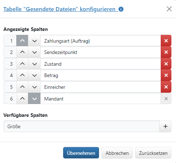This screenshot has height=163, width=176.
Task: Remove Zahlungsart (Auftrag) column
Action: [166, 40]
